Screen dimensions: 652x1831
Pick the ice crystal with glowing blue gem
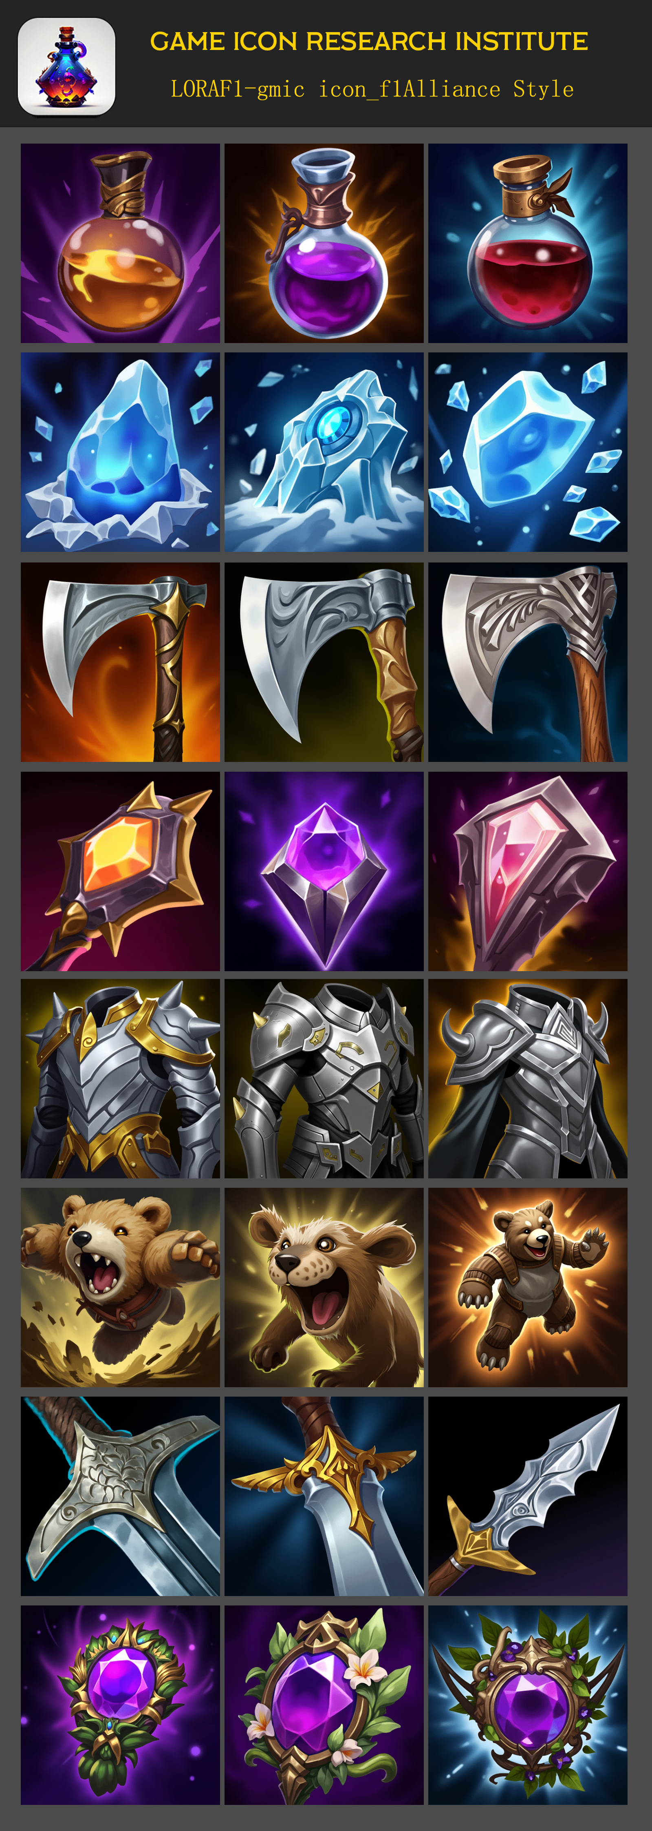tap(324, 452)
